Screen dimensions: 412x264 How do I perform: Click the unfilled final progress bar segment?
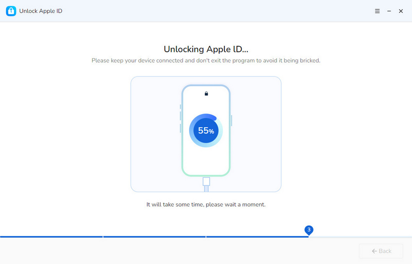tap(360, 237)
